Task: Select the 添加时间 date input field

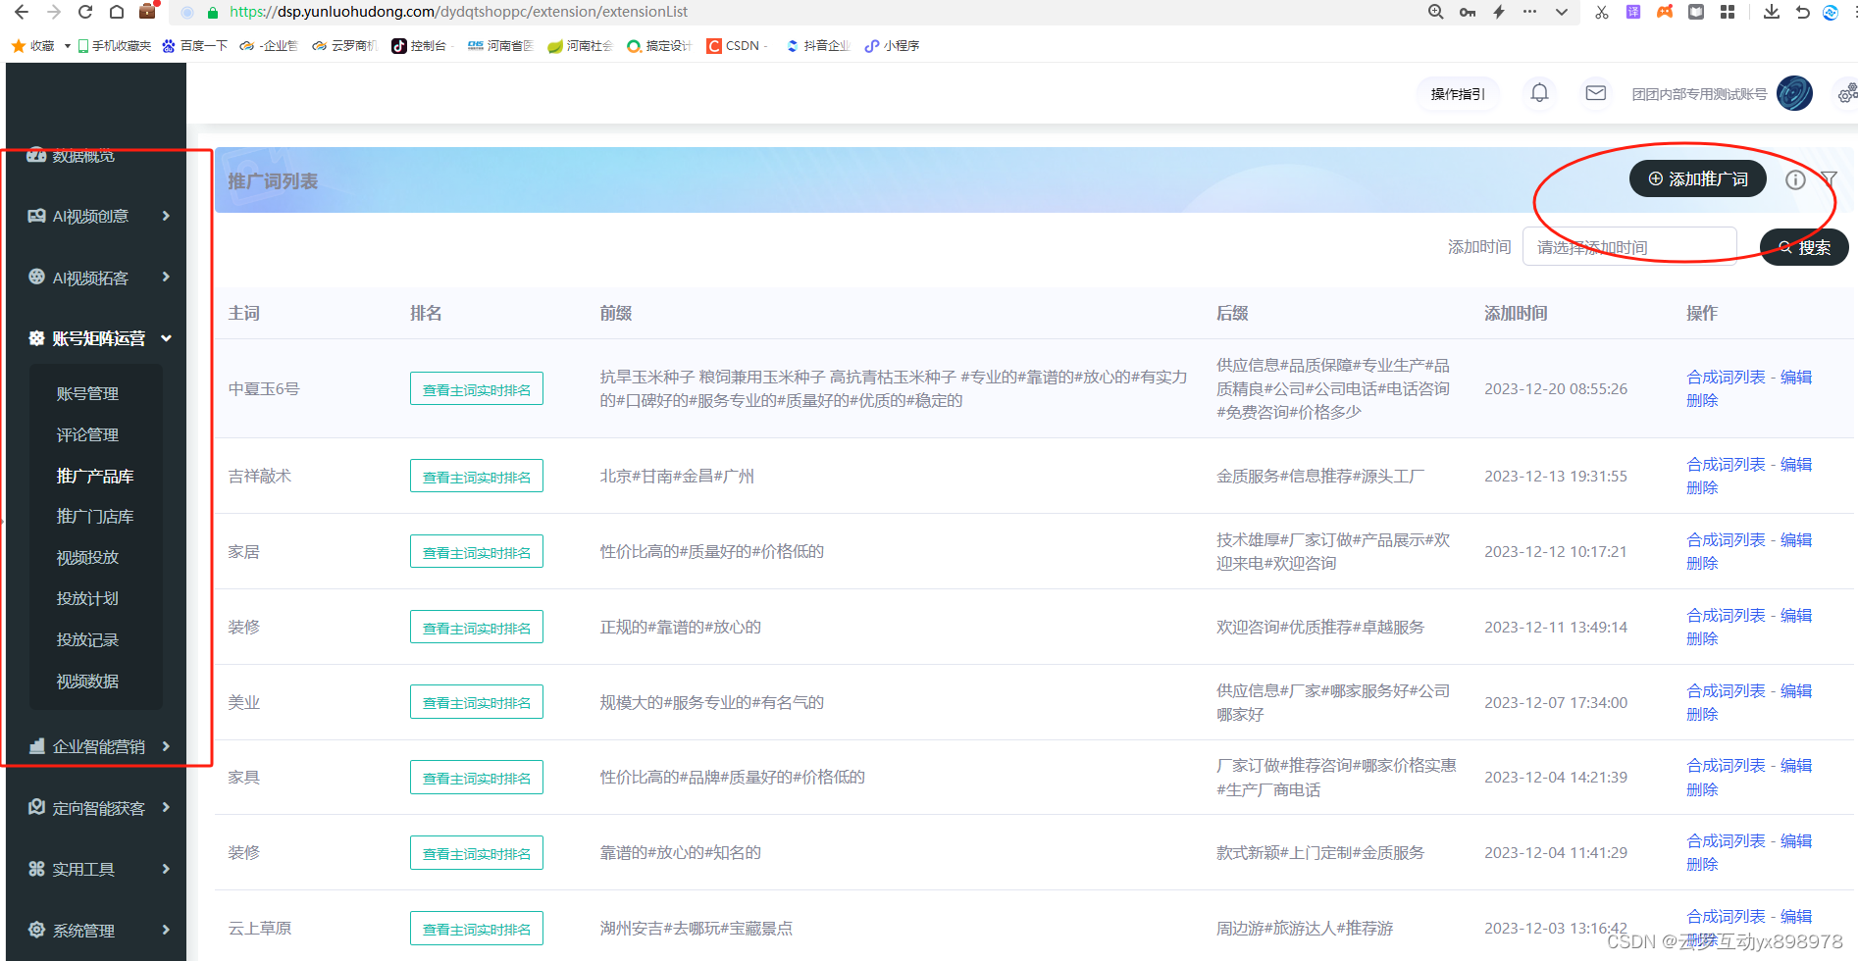Action: click(x=1629, y=246)
